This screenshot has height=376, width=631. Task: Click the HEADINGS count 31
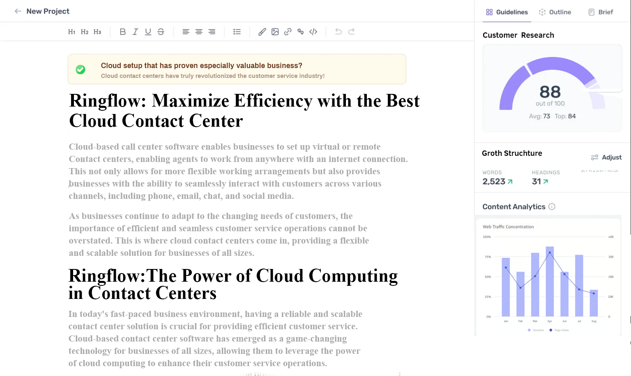[540, 181]
